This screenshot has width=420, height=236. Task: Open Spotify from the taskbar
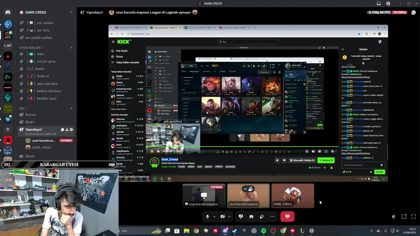[263, 231]
